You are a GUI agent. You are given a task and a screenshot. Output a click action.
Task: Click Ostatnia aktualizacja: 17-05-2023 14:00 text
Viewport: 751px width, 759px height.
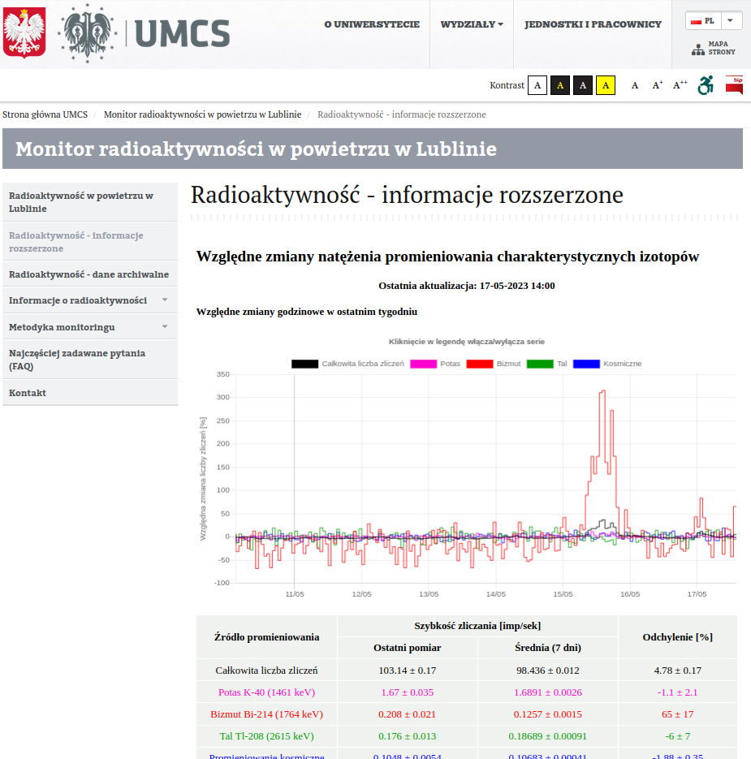coord(467,286)
